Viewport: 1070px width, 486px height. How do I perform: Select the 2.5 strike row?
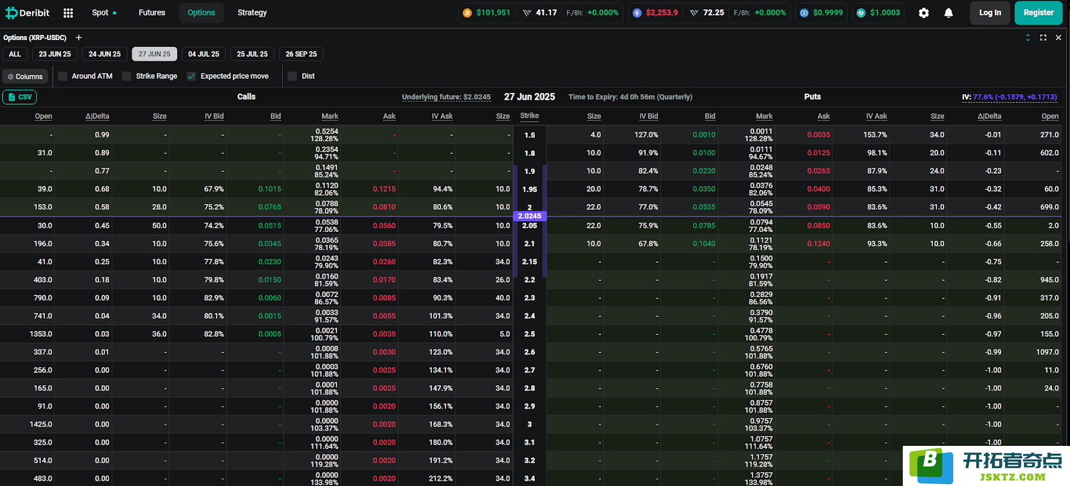pyautogui.click(x=530, y=334)
